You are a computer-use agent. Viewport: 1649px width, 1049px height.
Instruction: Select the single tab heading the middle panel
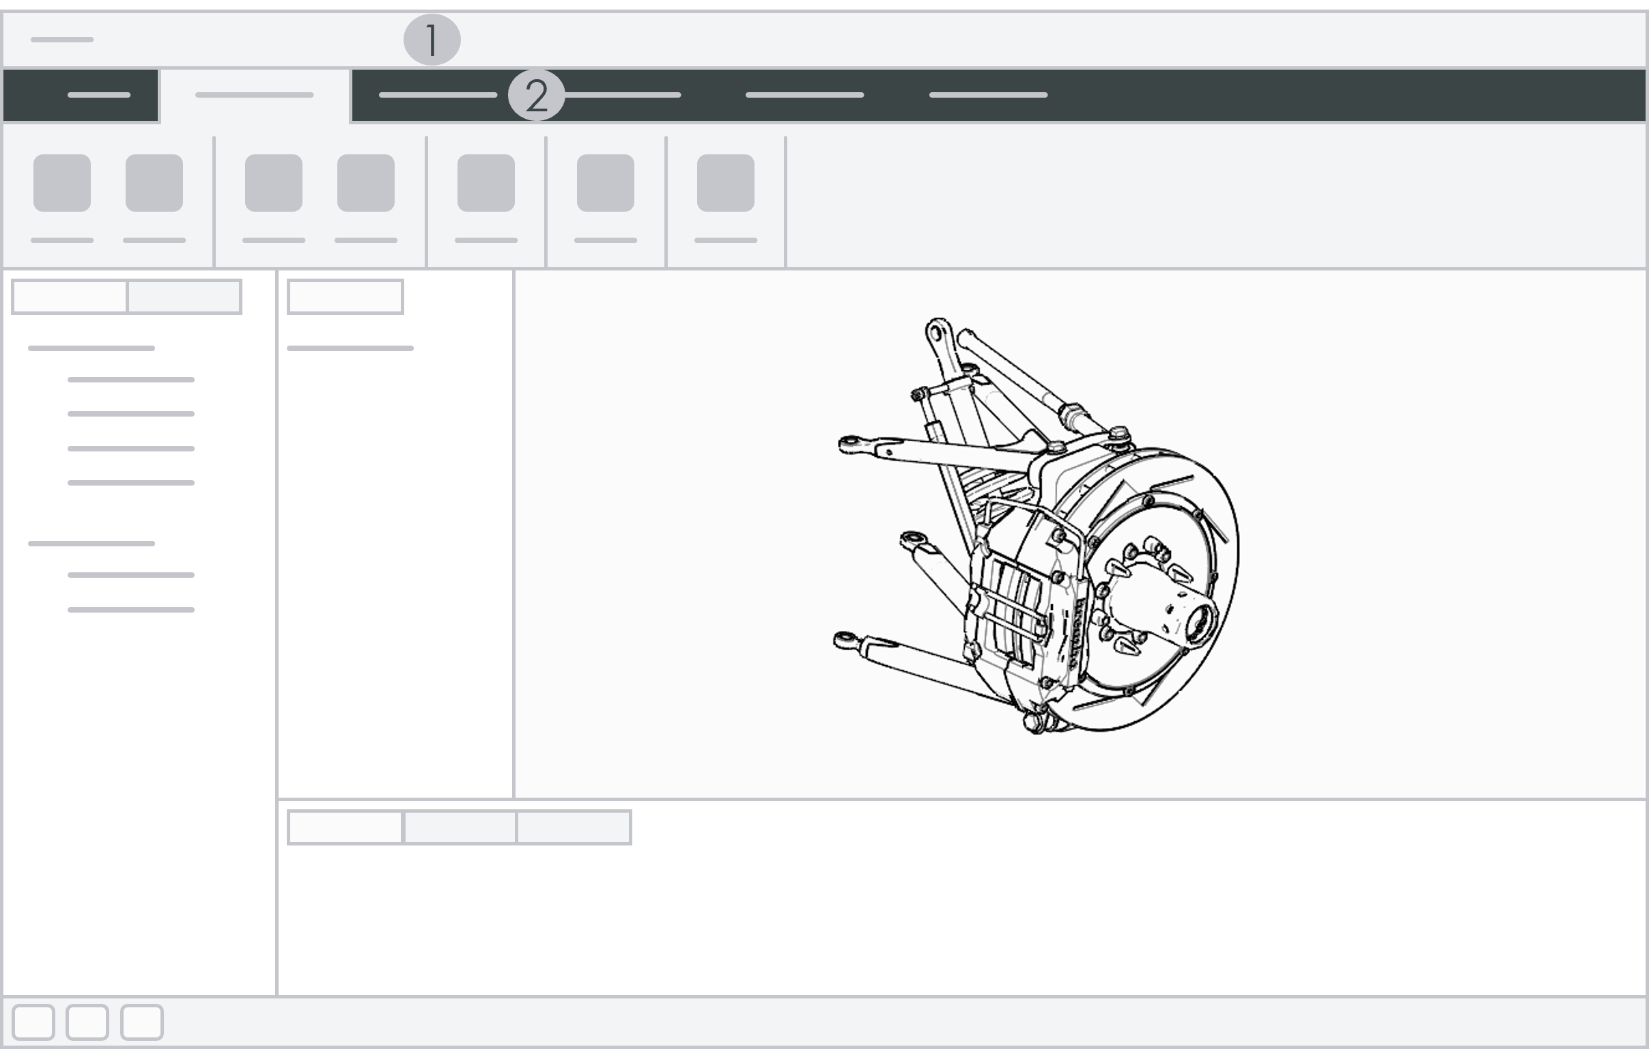coord(345,296)
